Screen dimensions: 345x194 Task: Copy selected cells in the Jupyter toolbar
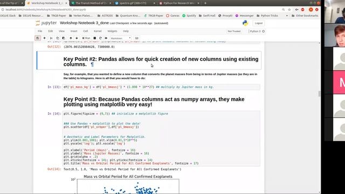[58, 38]
